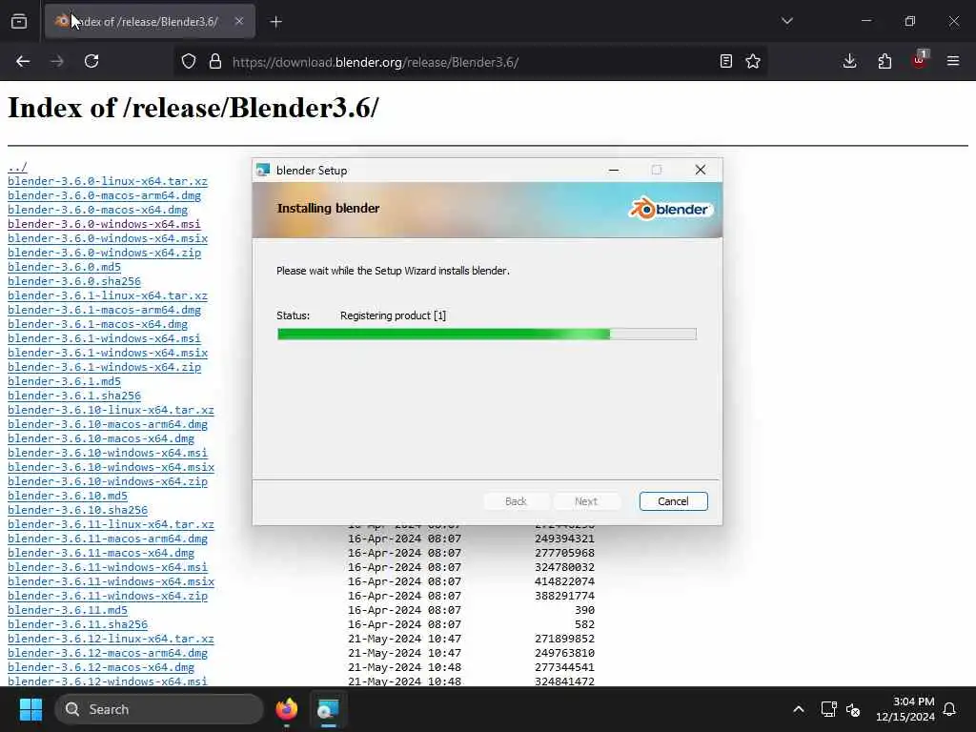
Task: Open the tracking protection shield icon
Action: [189, 61]
